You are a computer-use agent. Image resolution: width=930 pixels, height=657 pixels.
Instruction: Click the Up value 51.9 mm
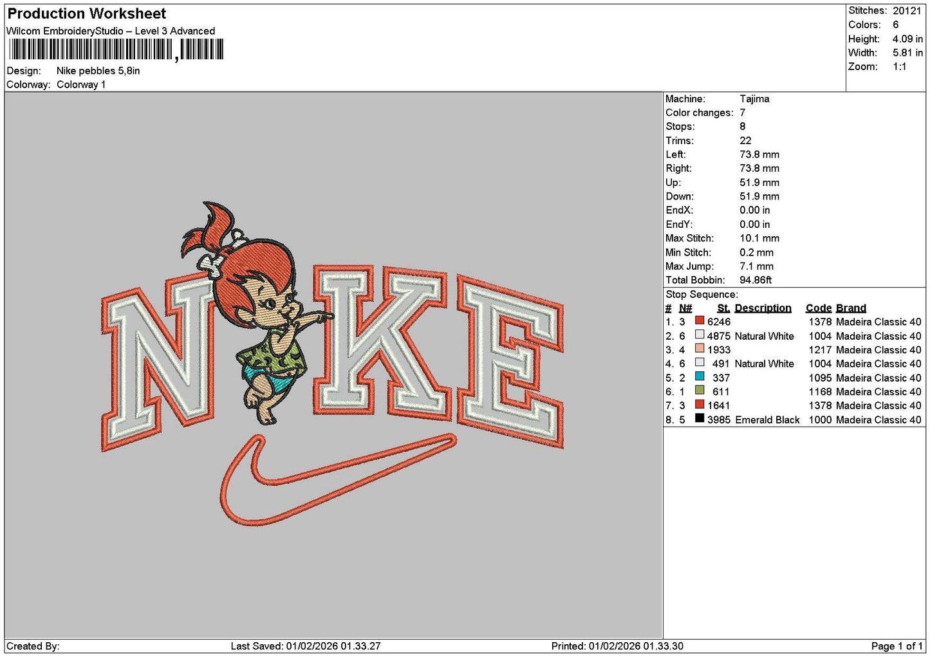tap(759, 183)
